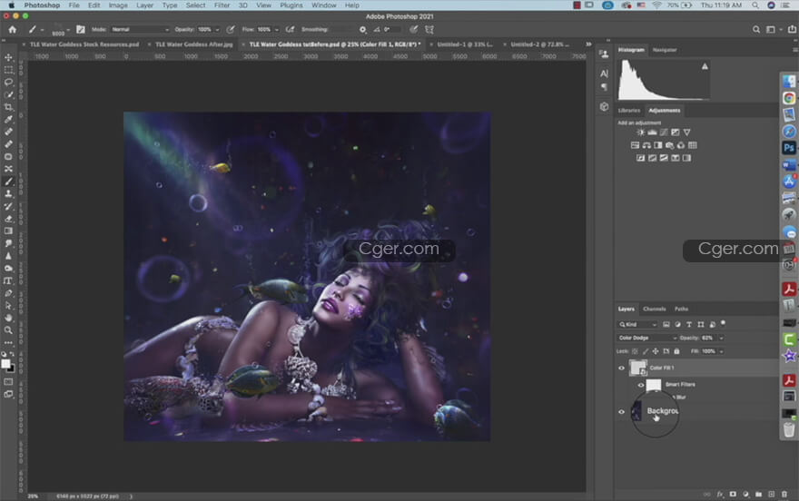
Task: Select the Horizontal Type tool
Action: tap(9, 280)
